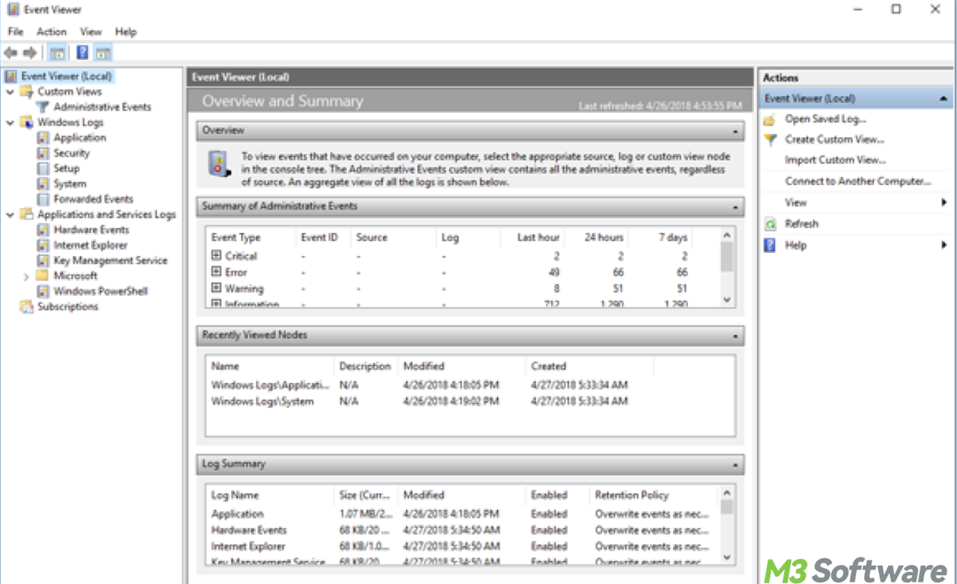Click the Subscriptions icon in tree

click(26, 306)
